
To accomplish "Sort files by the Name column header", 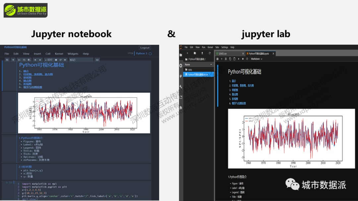I will click(x=198, y=64).
